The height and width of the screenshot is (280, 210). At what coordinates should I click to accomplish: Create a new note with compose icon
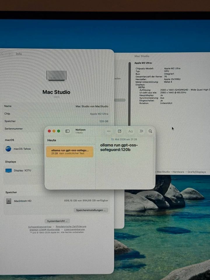coord(120,131)
